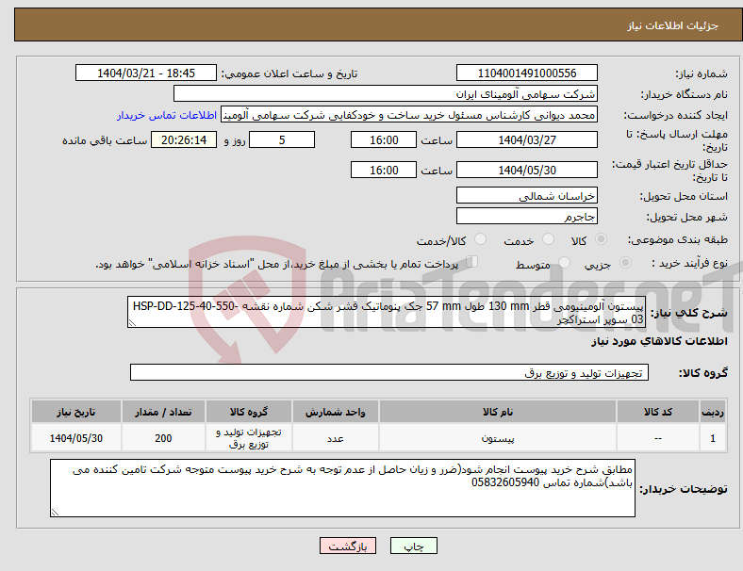Click the شماره نیاز label

tap(702, 73)
